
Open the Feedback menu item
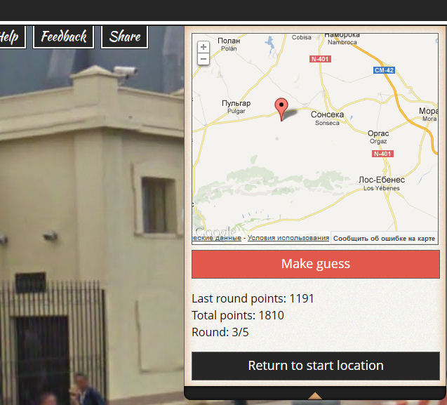click(x=64, y=36)
